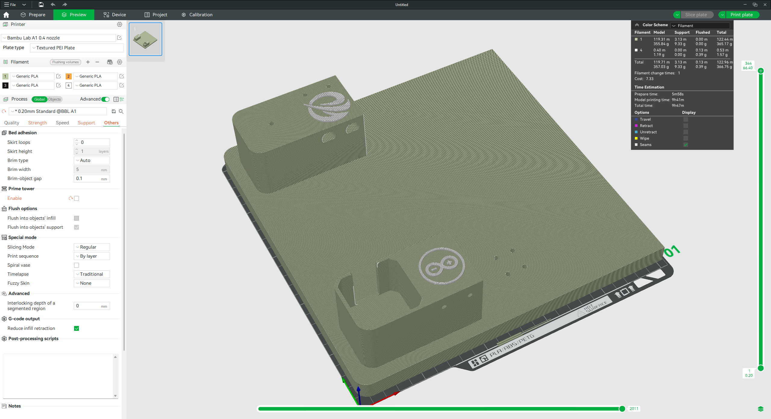Image resolution: width=771 pixels, height=419 pixels.
Task: Open the Device tab
Action: click(x=115, y=15)
